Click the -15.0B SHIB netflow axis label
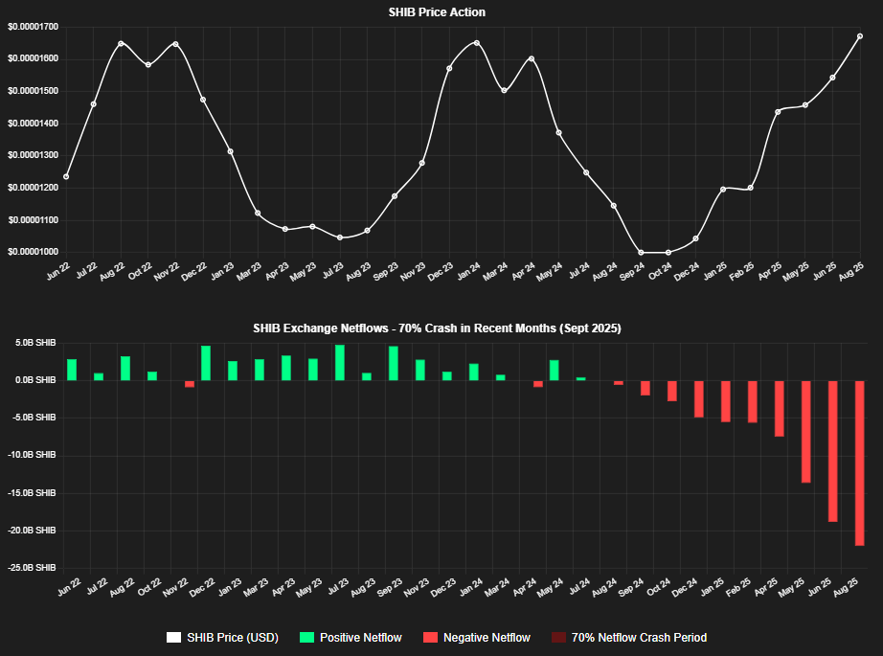The width and height of the screenshot is (883, 656). 33,492
